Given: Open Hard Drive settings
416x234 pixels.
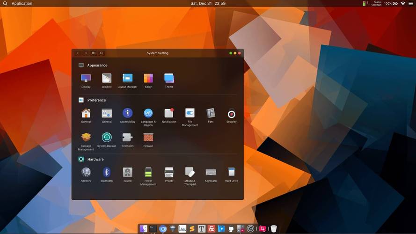Looking at the screenshot, I should (231, 175).
